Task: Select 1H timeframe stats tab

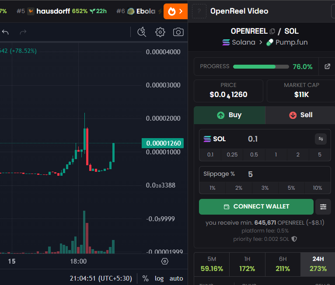Action: (247, 264)
